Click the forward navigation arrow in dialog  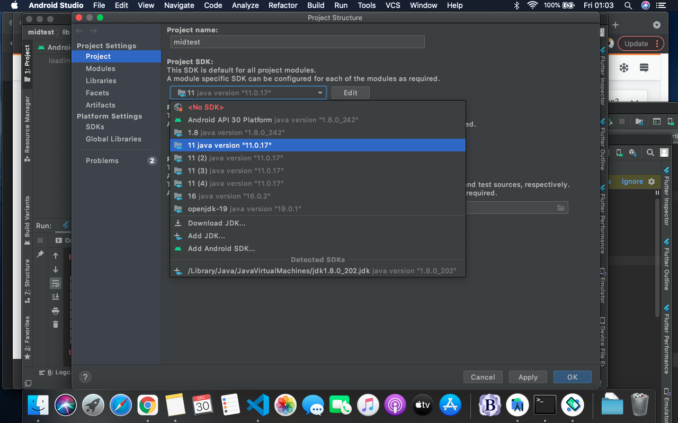click(93, 31)
